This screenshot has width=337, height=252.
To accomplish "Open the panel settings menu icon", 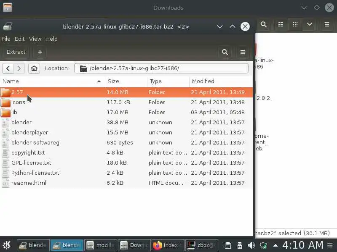I will pyautogui.click(x=330, y=245).
